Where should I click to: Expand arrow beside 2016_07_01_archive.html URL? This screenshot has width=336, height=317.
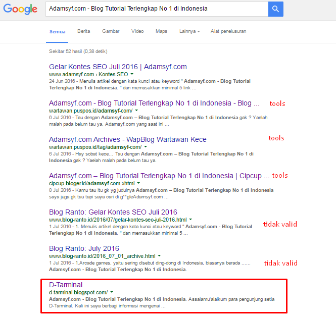160,256
